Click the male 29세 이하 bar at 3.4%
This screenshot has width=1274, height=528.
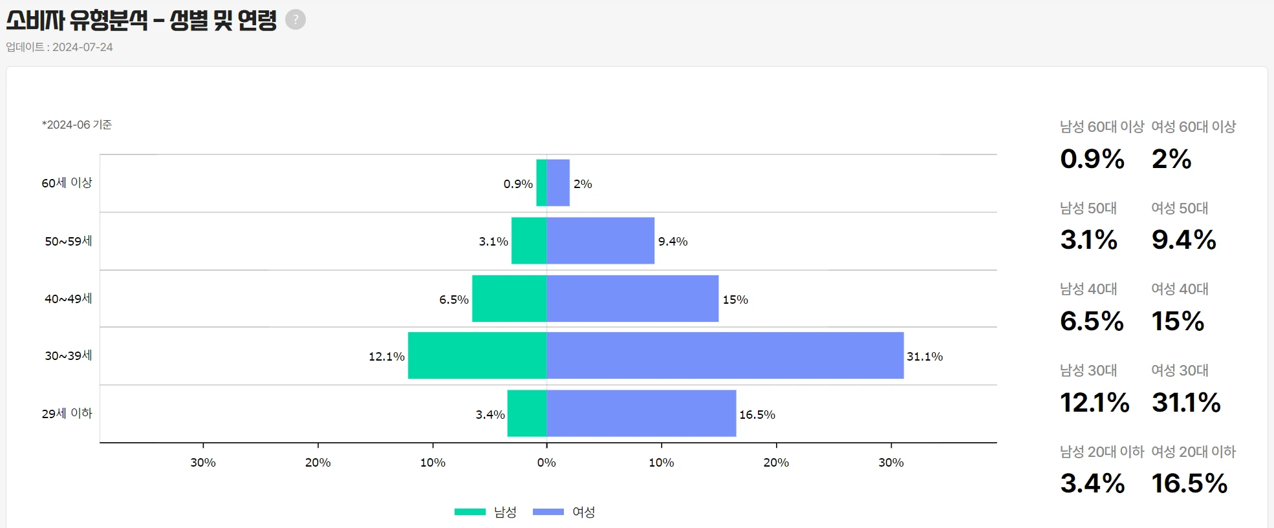coord(527,413)
